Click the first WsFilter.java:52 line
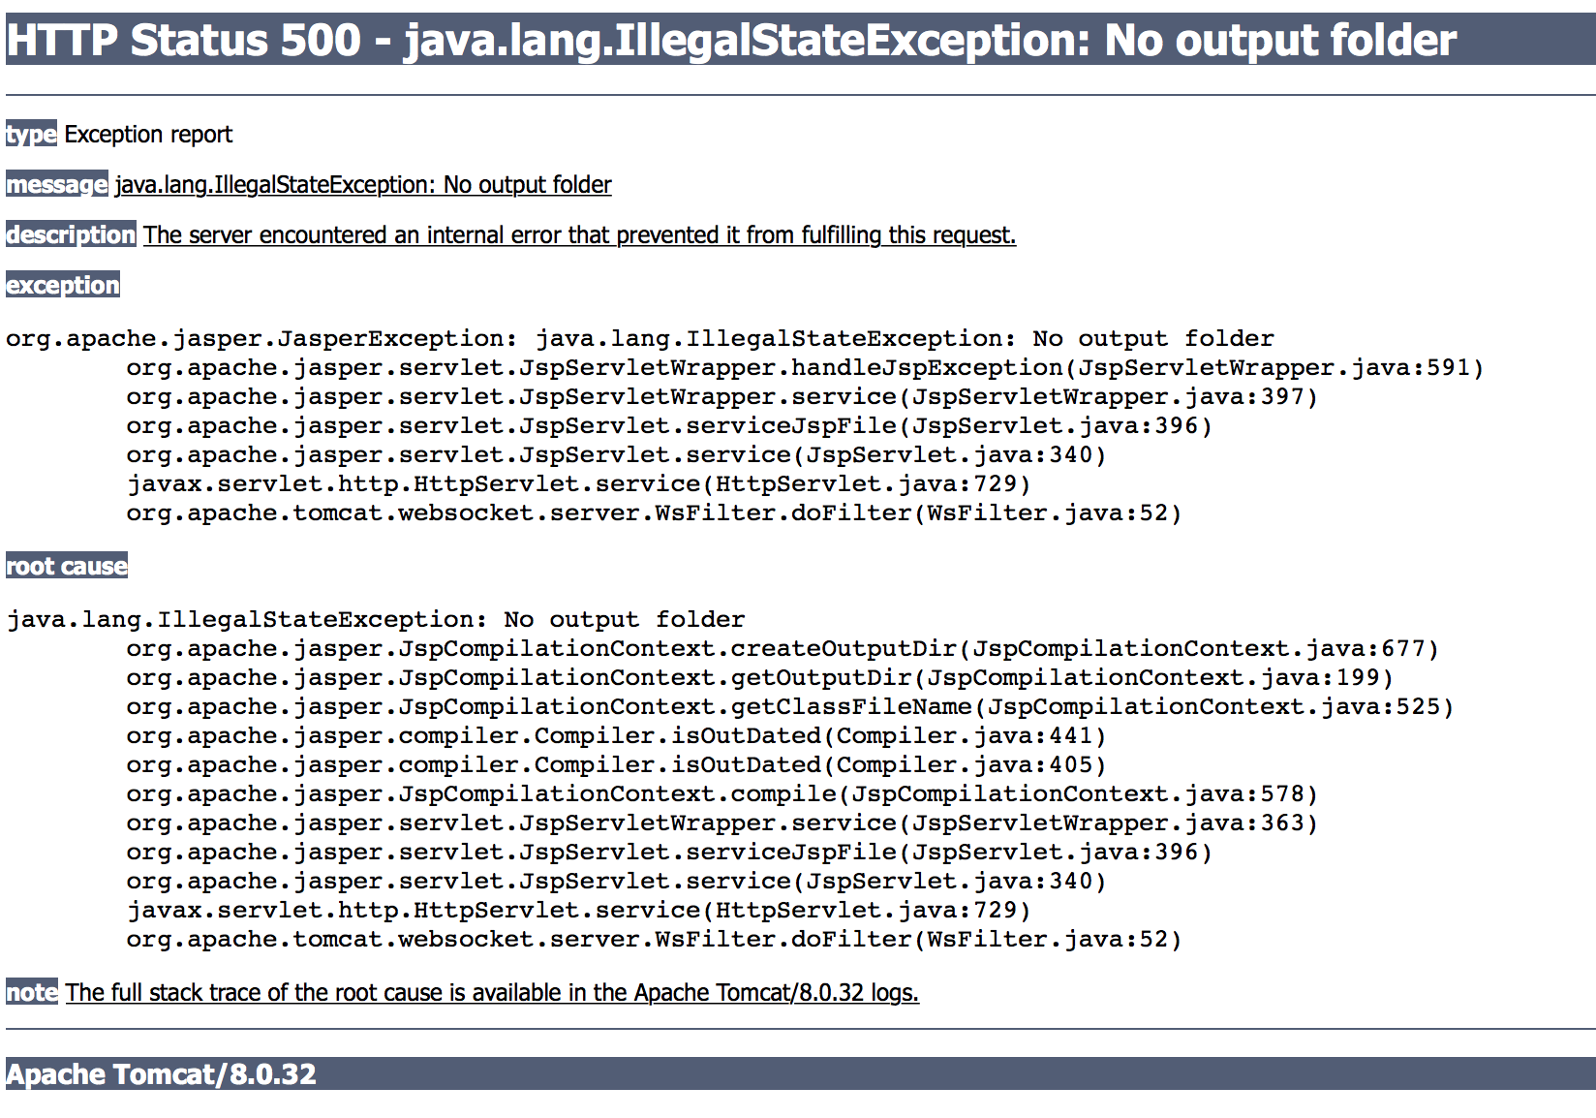Image resolution: width=1596 pixels, height=1118 pixels. (655, 512)
